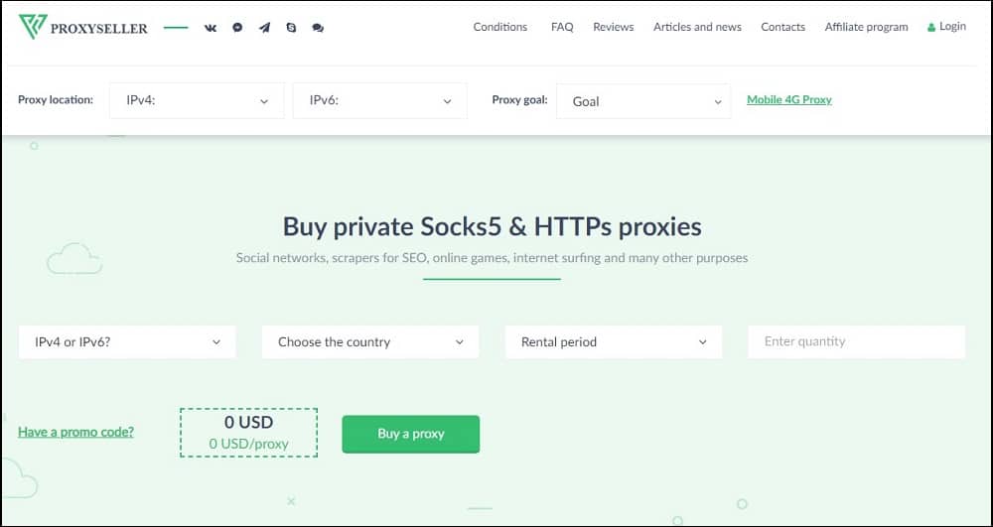Open the chat bubbles icon
The image size is (993, 527).
coord(318,28)
